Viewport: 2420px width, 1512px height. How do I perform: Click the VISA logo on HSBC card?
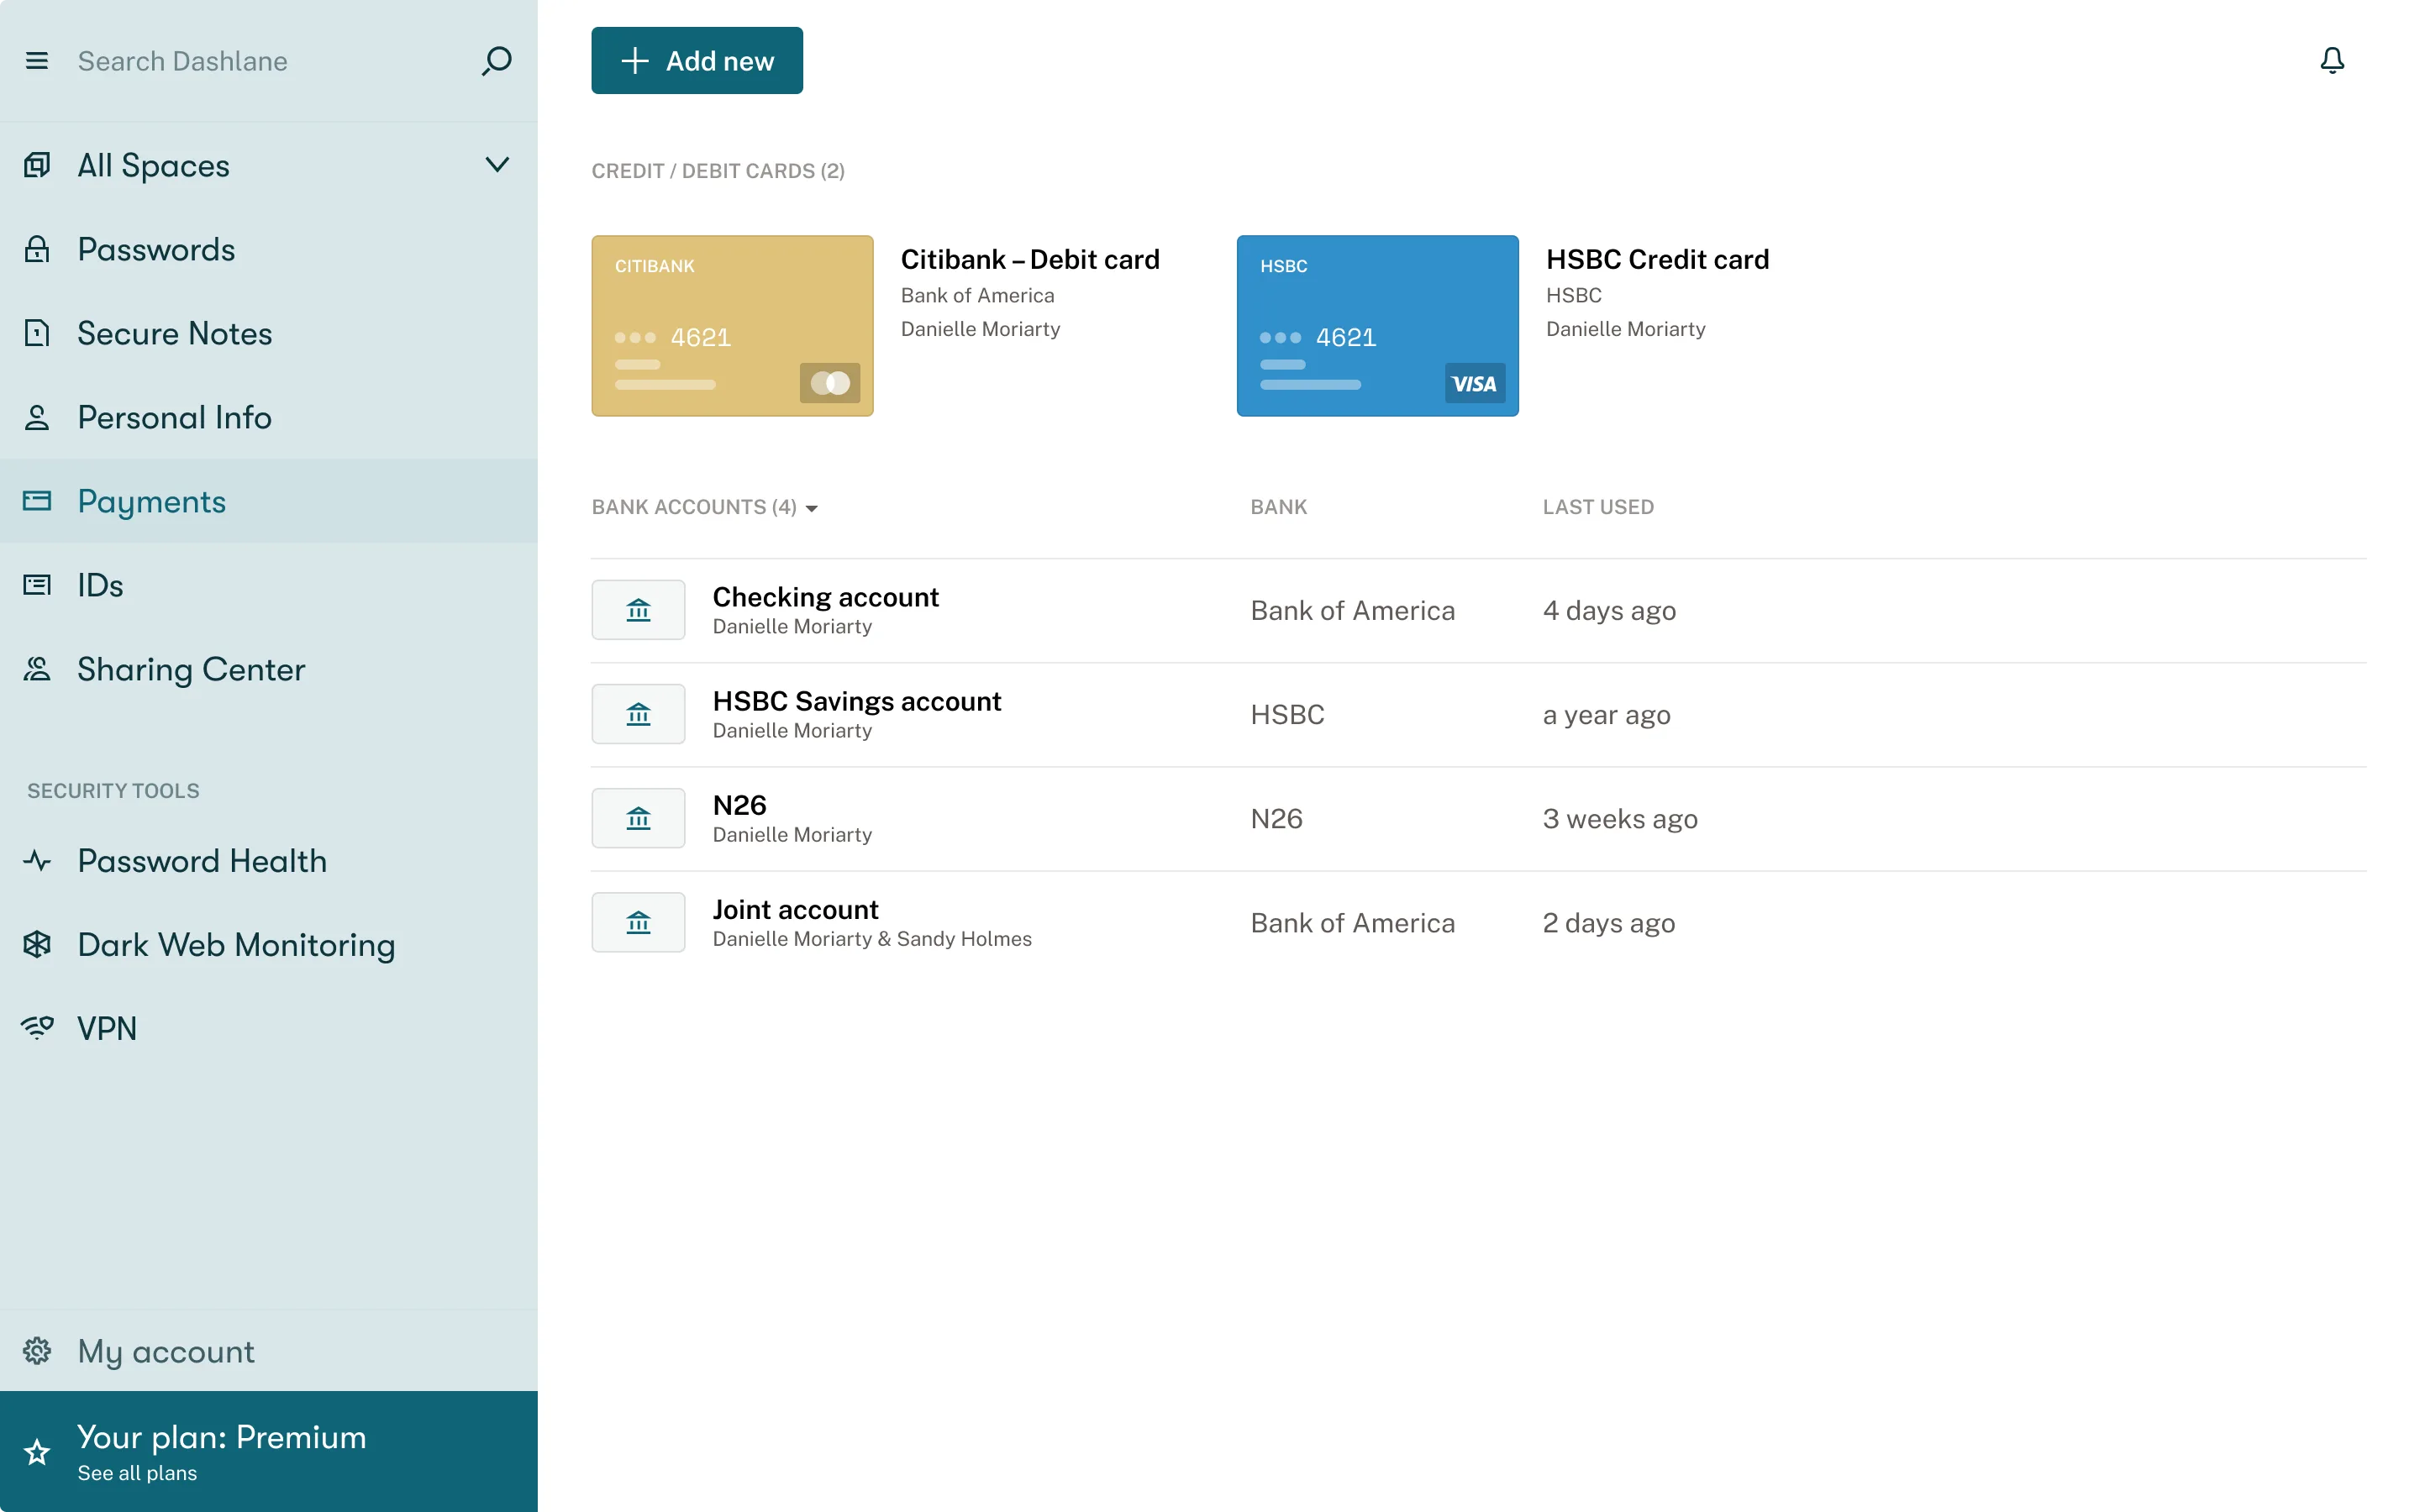pyautogui.click(x=1474, y=383)
